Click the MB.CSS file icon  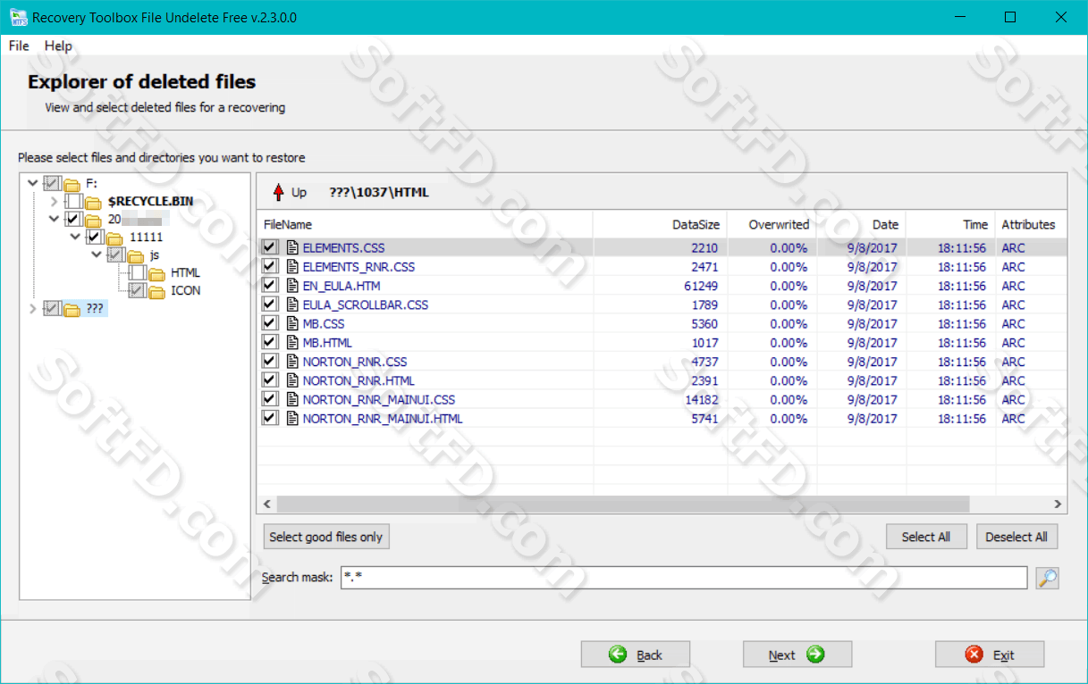coord(292,323)
